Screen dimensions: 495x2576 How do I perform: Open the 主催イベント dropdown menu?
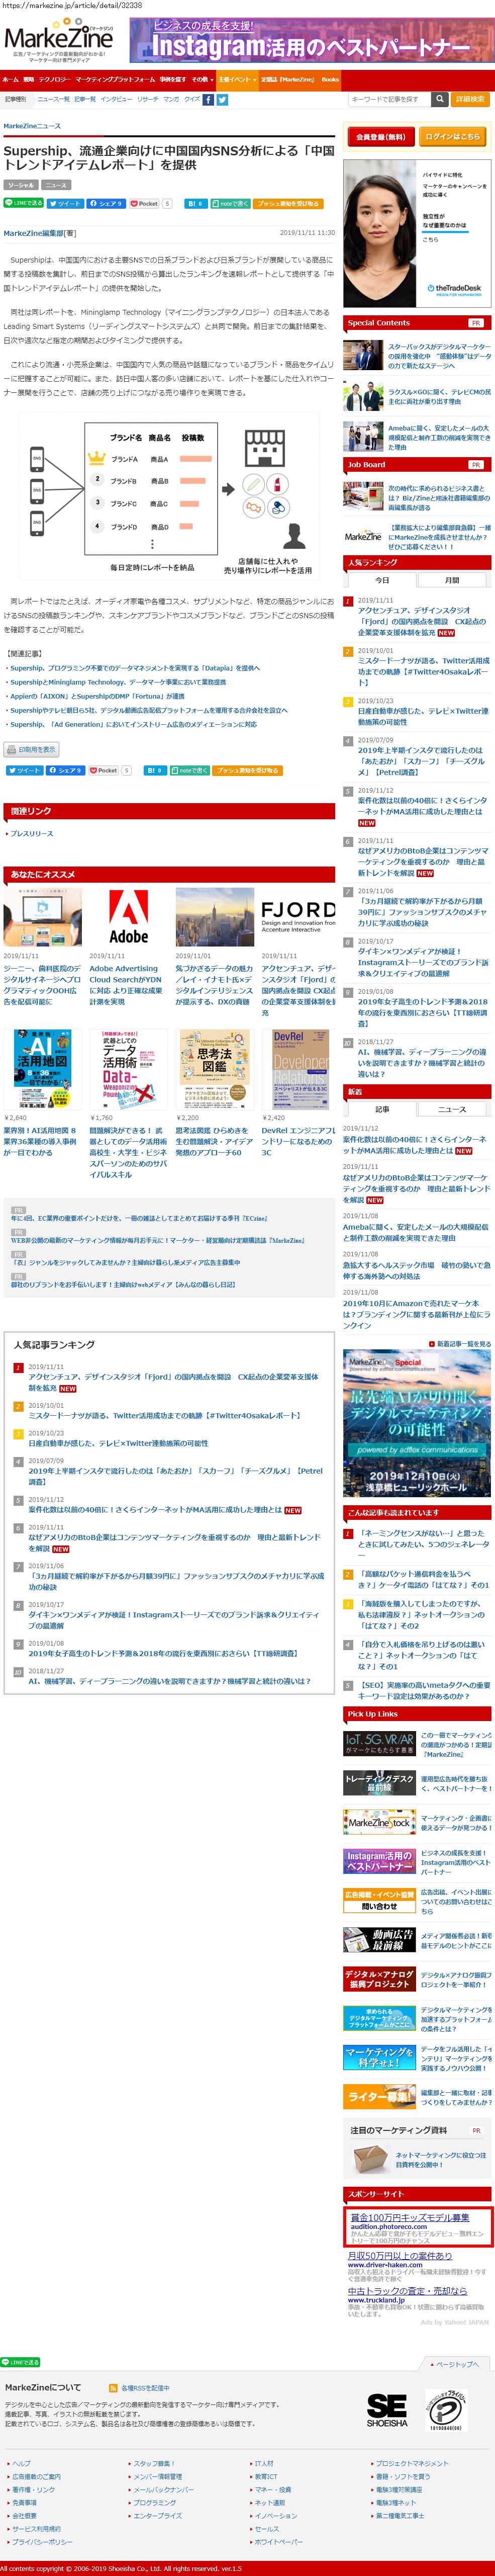click(x=237, y=79)
